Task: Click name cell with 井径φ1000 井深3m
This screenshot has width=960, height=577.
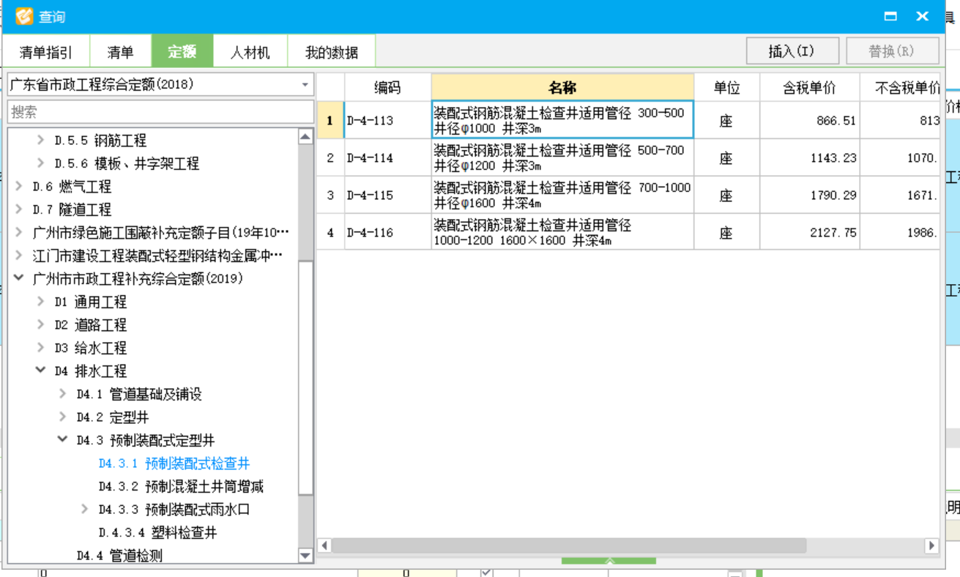Action: [x=562, y=121]
